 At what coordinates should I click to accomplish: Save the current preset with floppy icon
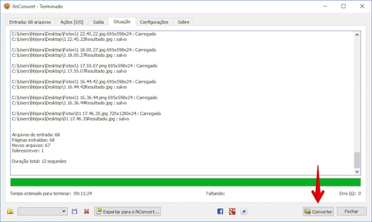click(74, 211)
